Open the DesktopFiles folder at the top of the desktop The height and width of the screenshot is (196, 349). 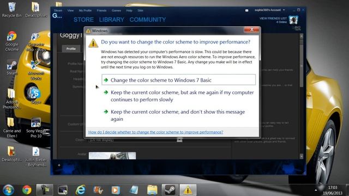pos(36,9)
